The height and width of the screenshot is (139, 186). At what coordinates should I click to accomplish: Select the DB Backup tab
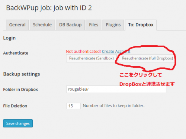coord(70,25)
